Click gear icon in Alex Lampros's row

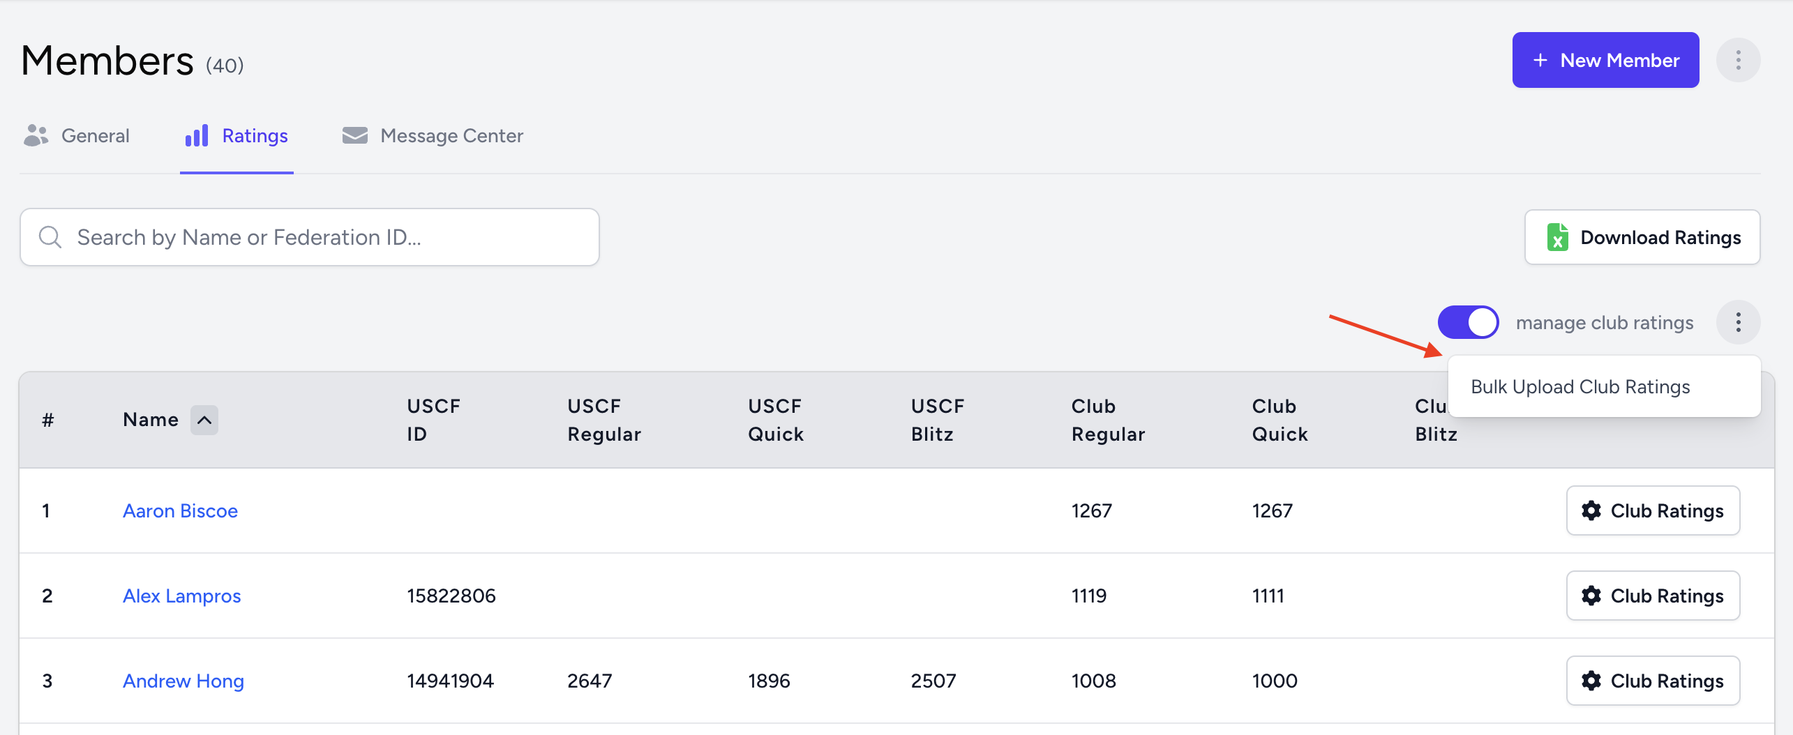pos(1591,596)
